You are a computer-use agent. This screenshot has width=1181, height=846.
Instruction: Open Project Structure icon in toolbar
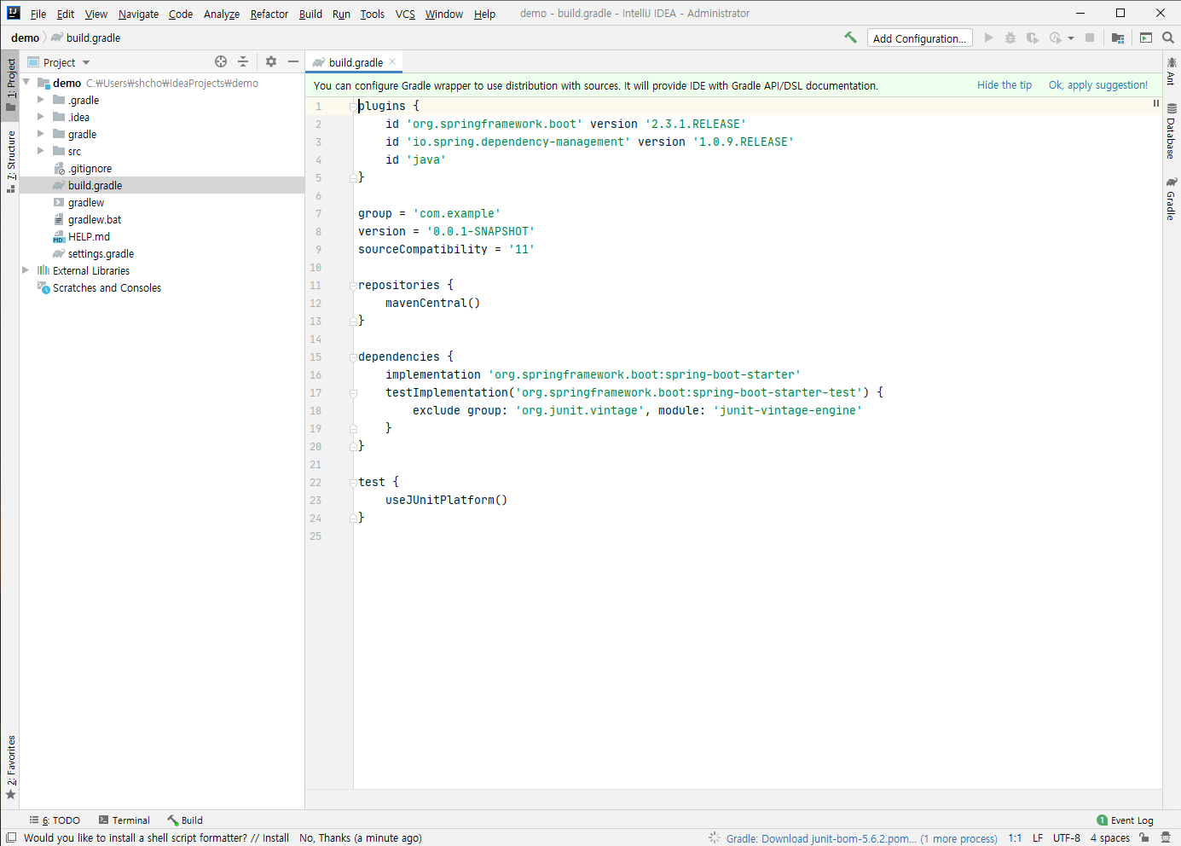(x=1118, y=38)
